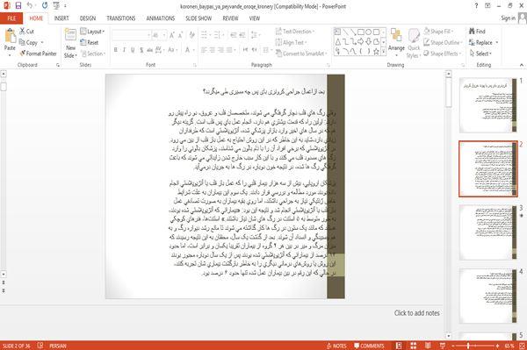The height and width of the screenshot is (350, 527).
Task: Clear all formatting eraser icon
Action: pyautogui.click(x=191, y=35)
